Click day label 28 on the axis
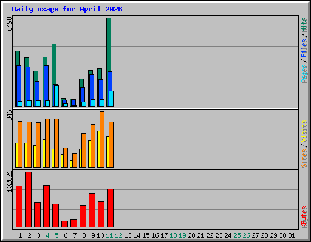 click(264, 235)
